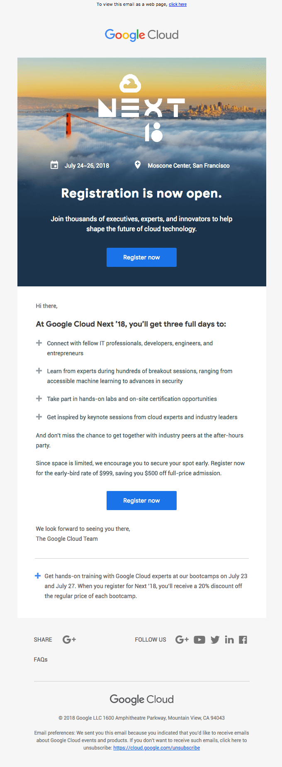This screenshot has height=767, width=282.
Task: Click the blue plus icon by bootcamp text
Action: tap(38, 576)
